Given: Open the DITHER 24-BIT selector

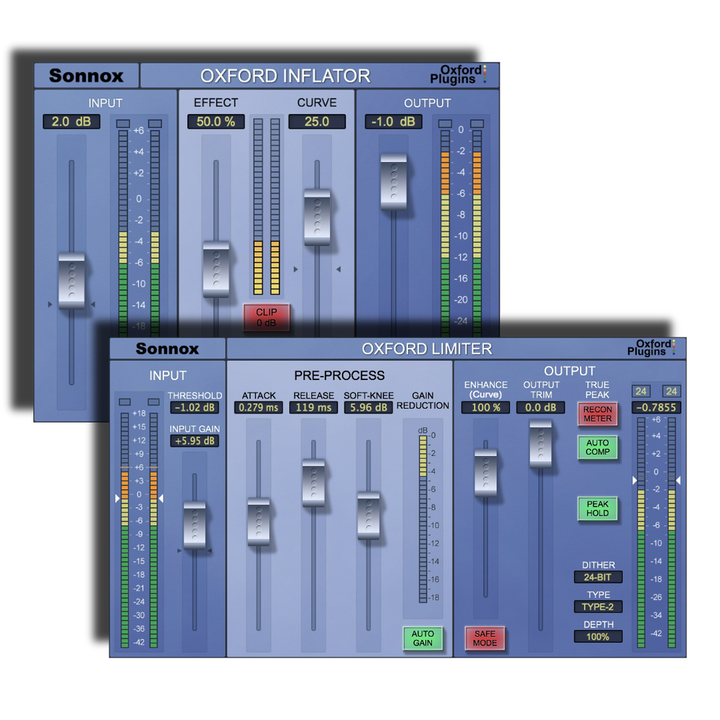Looking at the screenshot, I should [x=598, y=577].
